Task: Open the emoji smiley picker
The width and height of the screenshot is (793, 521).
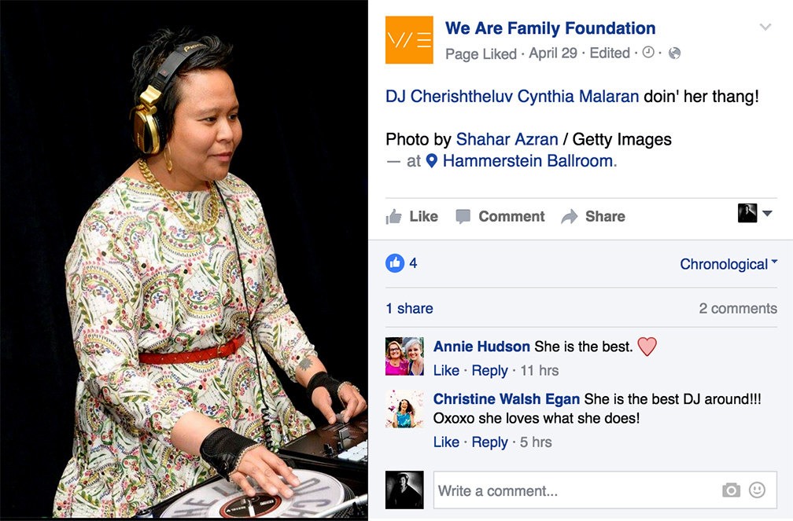Action: 757,490
